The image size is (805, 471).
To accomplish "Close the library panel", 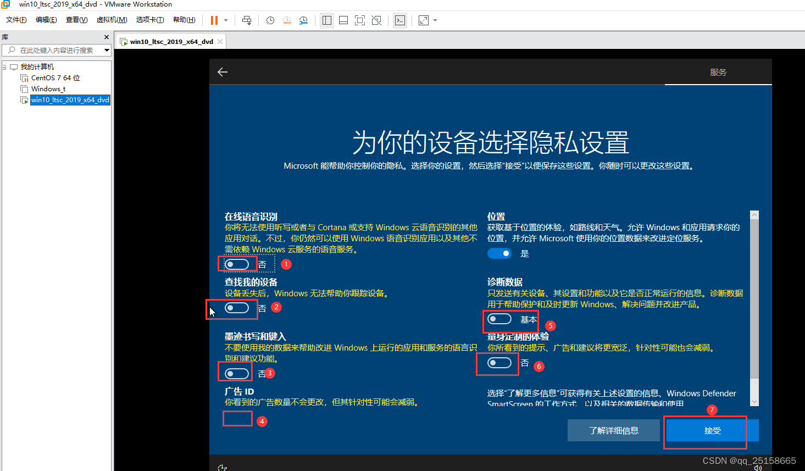I will coord(107,37).
